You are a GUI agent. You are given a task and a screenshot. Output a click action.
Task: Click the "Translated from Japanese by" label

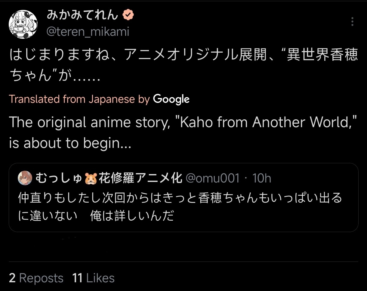click(x=79, y=99)
